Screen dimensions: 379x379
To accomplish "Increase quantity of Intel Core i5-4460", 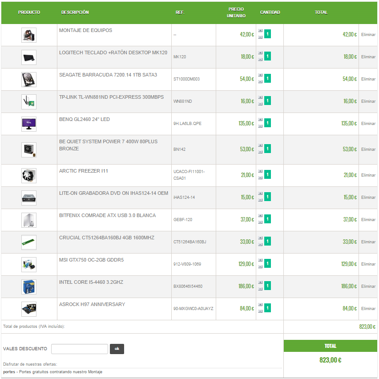I will coord(260,282).
